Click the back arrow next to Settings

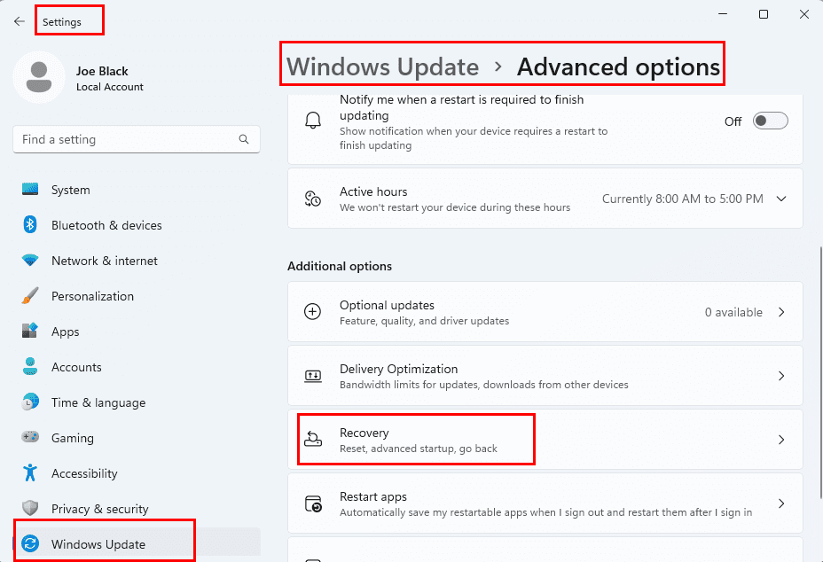point(20,21)
